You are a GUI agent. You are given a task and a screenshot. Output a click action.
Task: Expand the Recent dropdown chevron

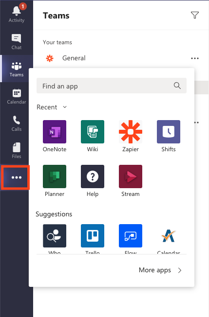tap(65, 107)
